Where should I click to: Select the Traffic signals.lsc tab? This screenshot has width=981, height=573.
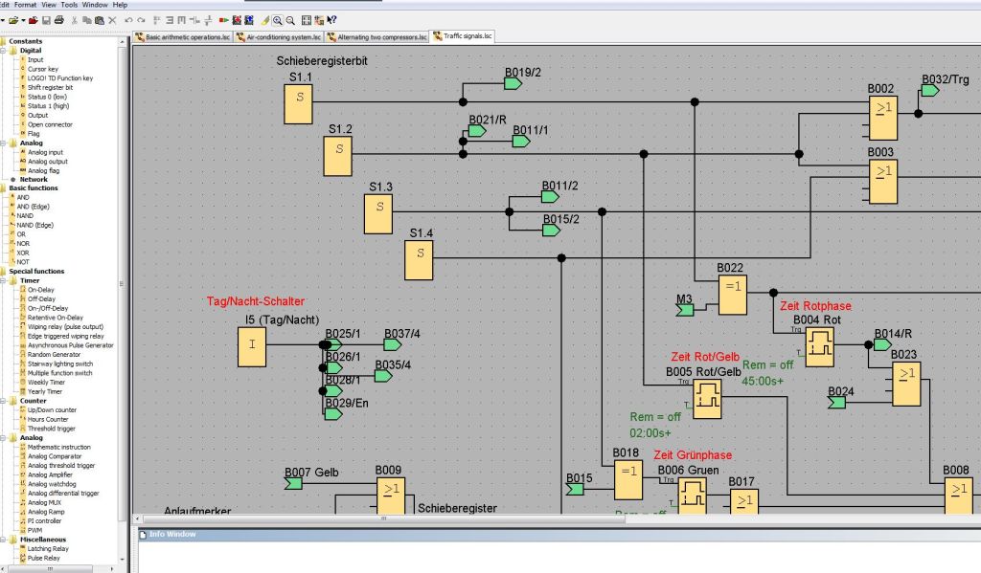coord(463,36)
